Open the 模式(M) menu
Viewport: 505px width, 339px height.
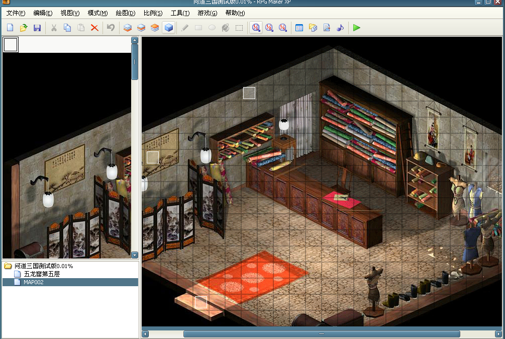click(97, 13)
